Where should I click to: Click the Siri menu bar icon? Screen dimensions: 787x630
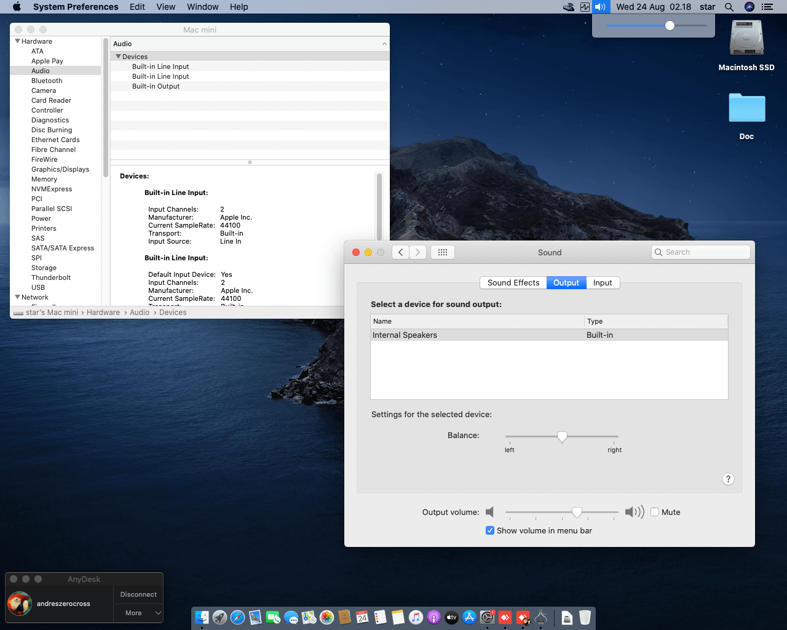[749, 7]
